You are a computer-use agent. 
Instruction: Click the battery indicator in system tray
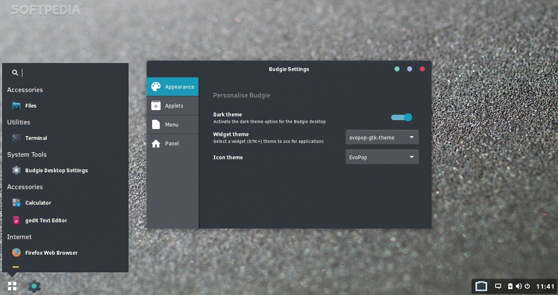[x=511, y=286]
